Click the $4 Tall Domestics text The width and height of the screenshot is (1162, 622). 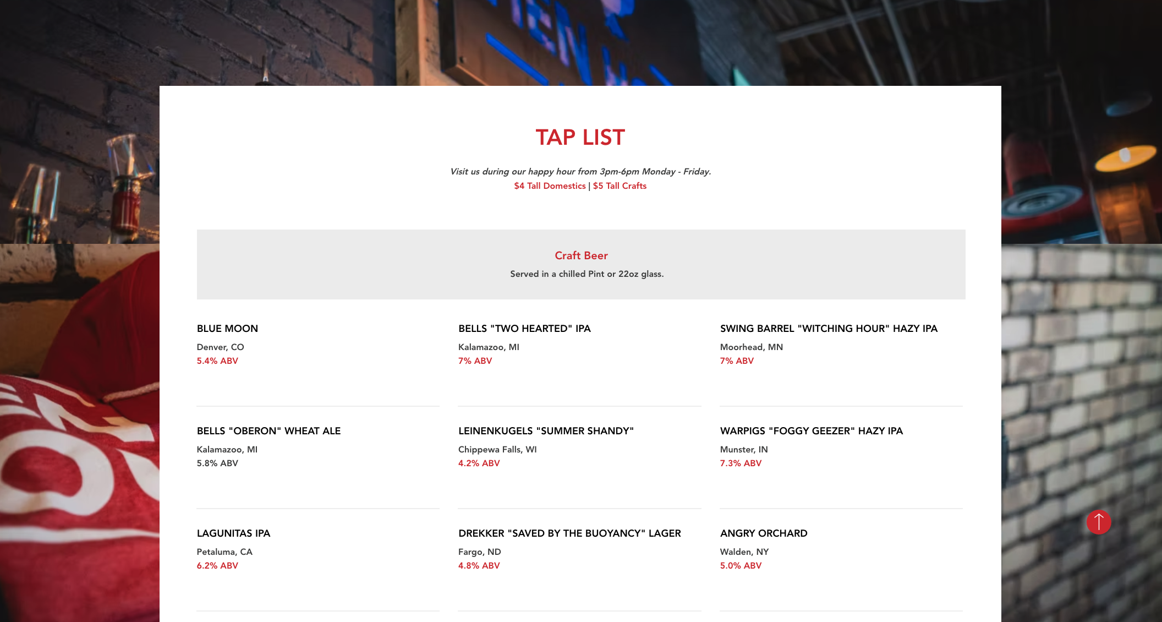tap(550, 186)
